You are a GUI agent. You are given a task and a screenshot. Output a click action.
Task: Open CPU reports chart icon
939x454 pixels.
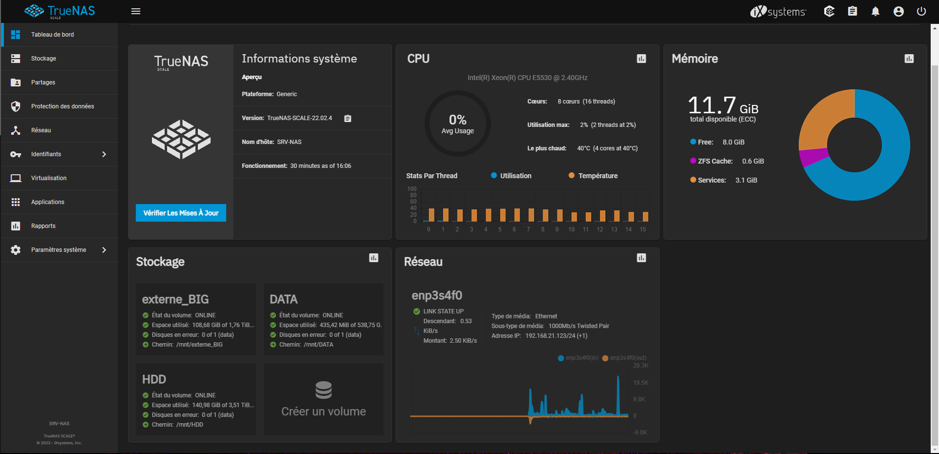click(641, 59)
